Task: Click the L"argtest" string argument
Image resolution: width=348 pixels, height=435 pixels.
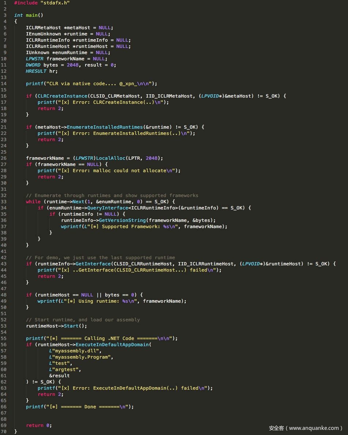Action: (64, 369)
